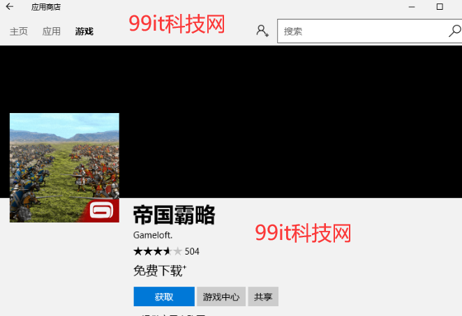Click the 免费下载 price text
Screen dimensions: 462x316
tap(159, 271)
